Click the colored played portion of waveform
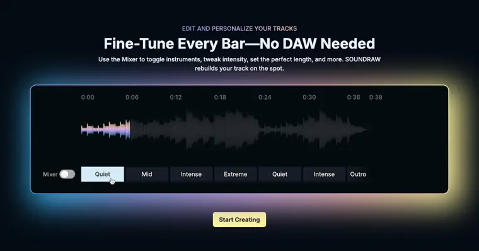 click(106, 130)
